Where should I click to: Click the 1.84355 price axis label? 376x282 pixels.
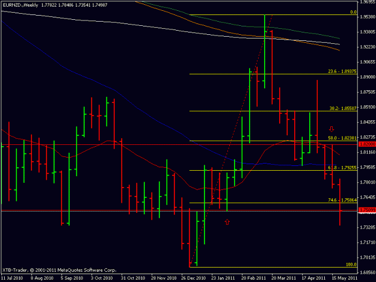[368, 122]
